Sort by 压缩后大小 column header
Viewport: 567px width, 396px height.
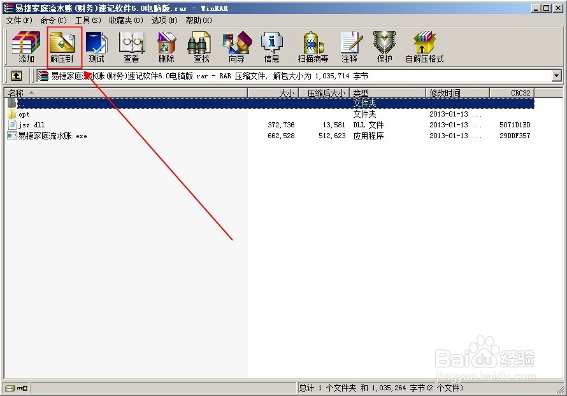[324, 93]
